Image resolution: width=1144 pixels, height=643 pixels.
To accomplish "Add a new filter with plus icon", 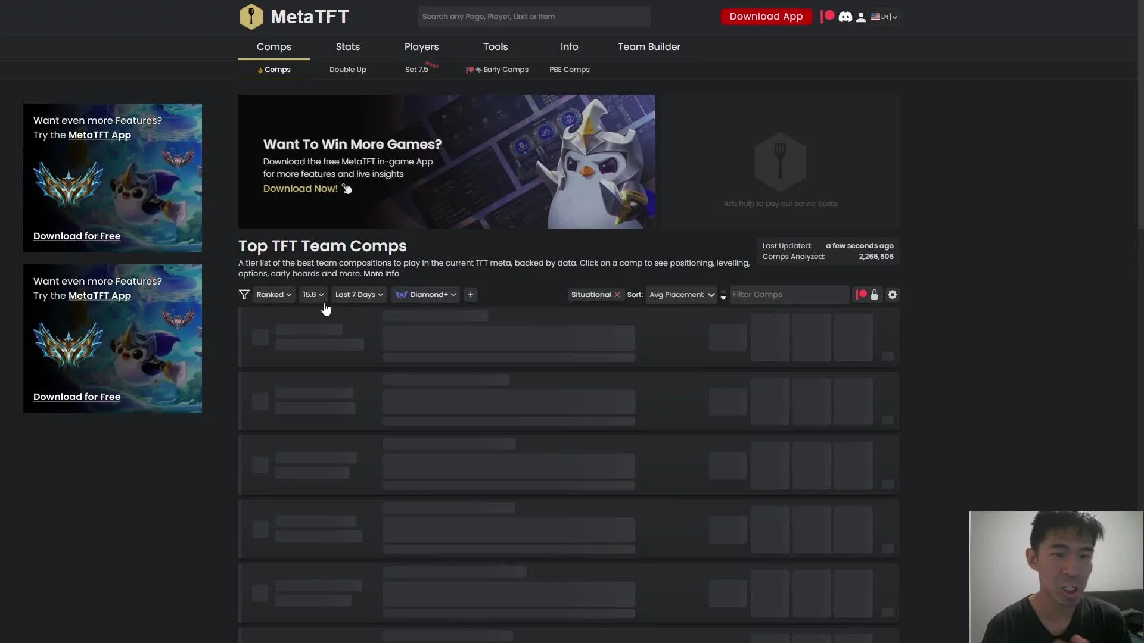I will [x=471, y=295].
